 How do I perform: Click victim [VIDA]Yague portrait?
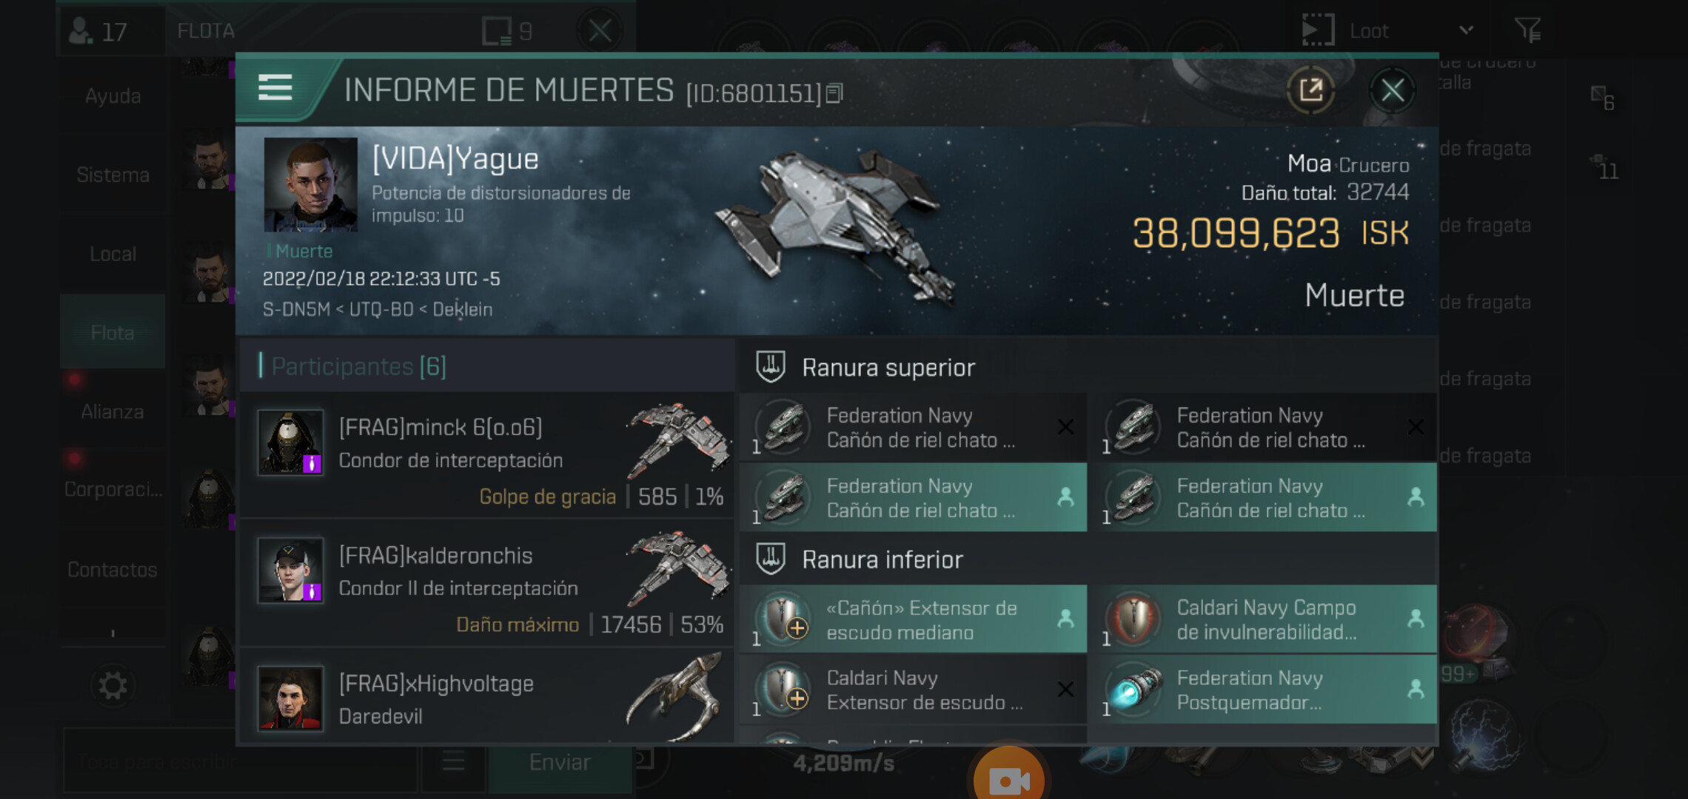pyautogui.click(x=310, y=184)
